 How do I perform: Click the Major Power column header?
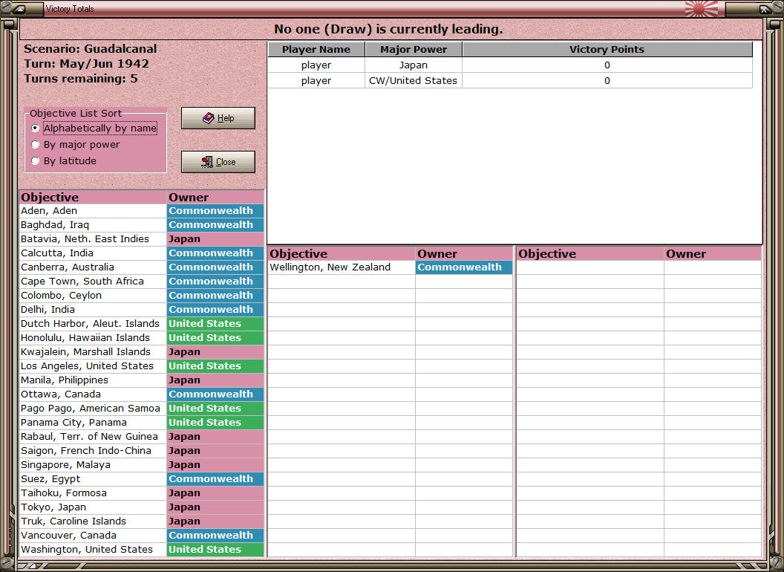pyautogui.click(x=414, y=49)
